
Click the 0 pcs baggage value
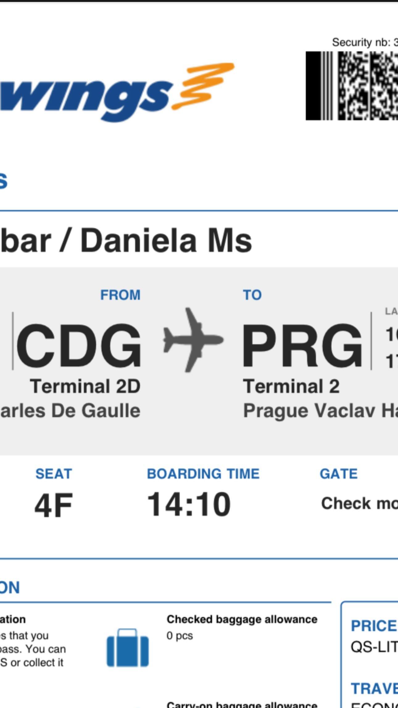click(180, 636)
